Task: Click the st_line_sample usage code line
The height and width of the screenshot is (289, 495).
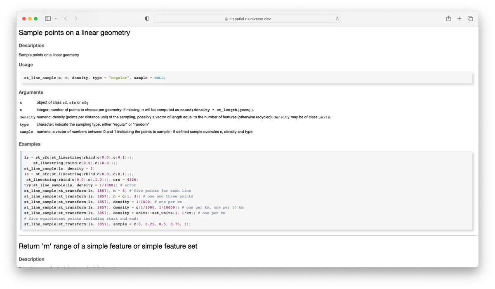Action: [95, 78]
